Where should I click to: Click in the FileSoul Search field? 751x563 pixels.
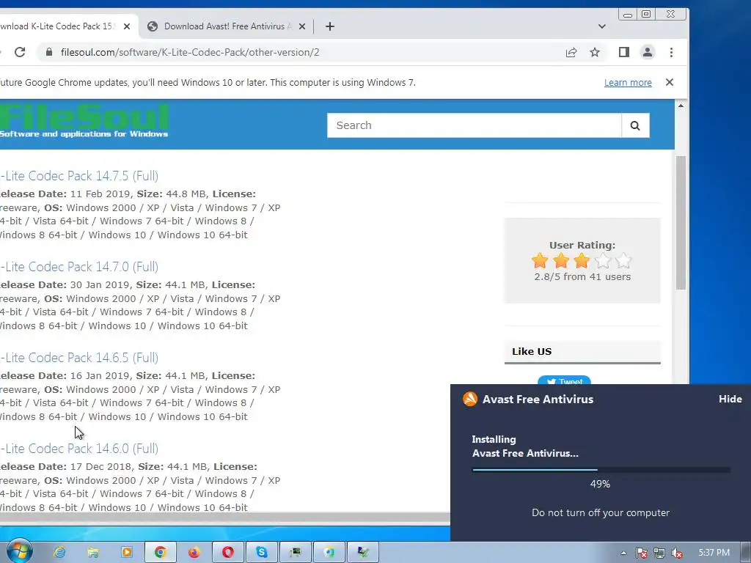tap(475, 125)
